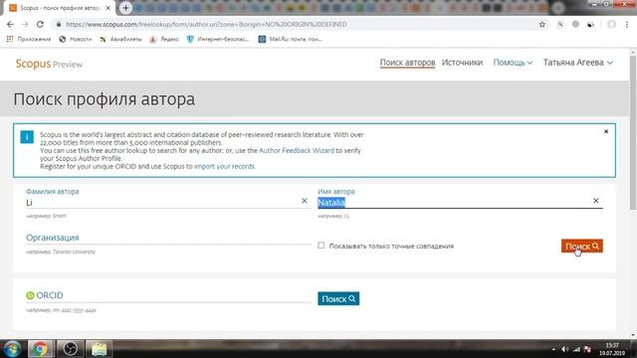Click the taskbar clock showing 15:37
The height and width of the screenshot is (358, 637).
coord(612,349)
